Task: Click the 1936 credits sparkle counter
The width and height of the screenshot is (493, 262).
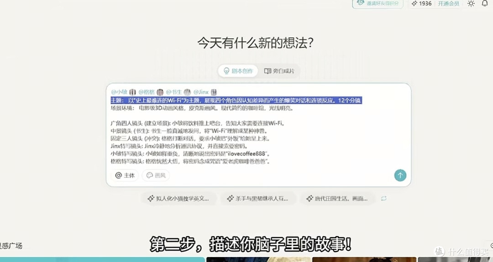Action: tap(422, 4)
